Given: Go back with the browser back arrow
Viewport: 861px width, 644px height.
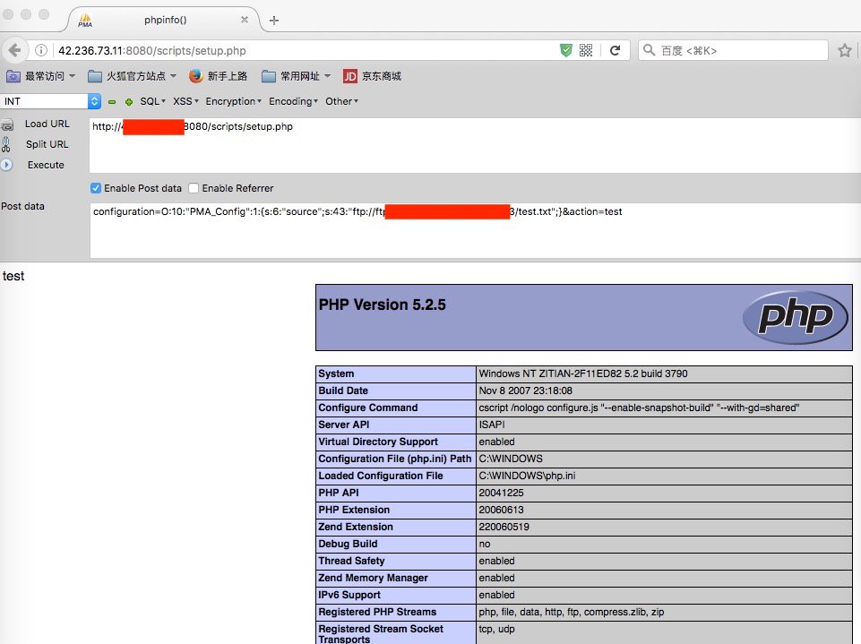Looking at the screenshot, I should (x=15, y=50).
